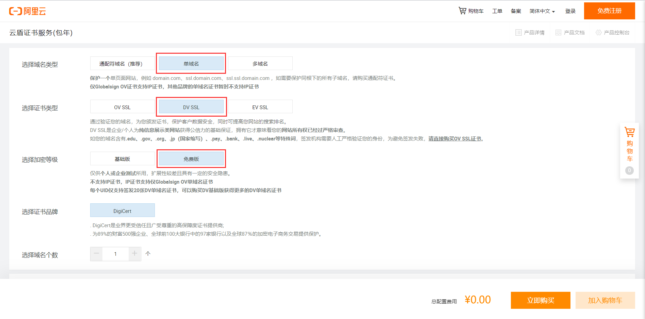Click the Aliyun logo
645x319 pixels.
tap(27, 11)
